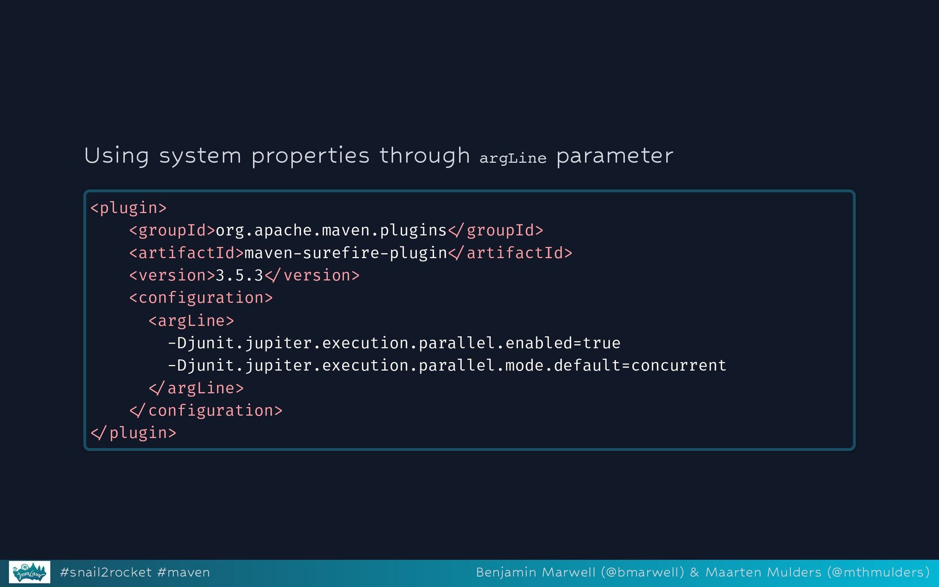939x587 pixels.
Task: Click the opening argLine tag
Action: pyautogui.click(x=191, y=321)
